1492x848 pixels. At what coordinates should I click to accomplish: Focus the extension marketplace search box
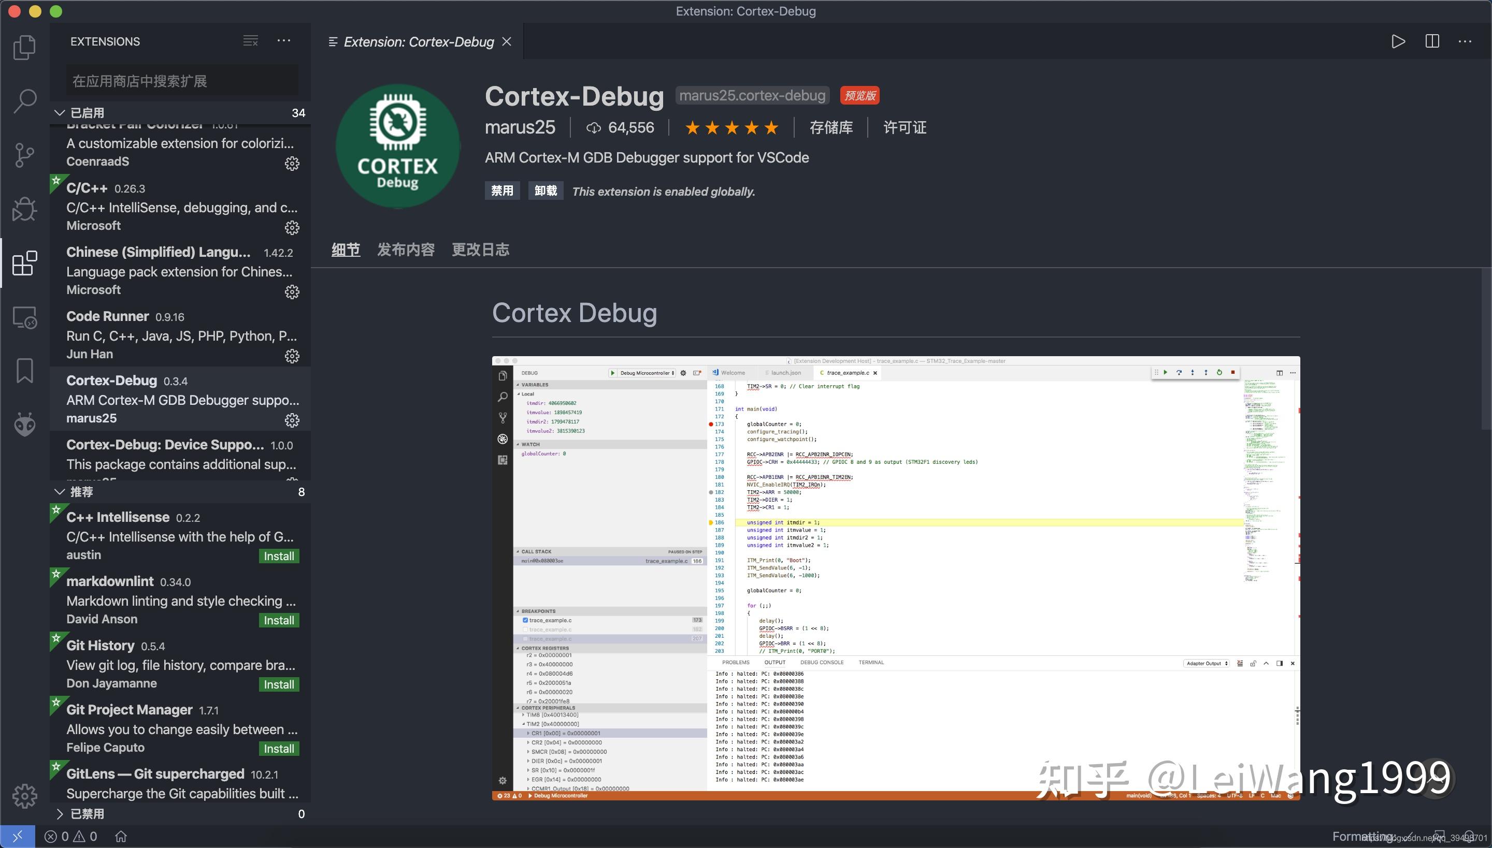pos(182,81)
